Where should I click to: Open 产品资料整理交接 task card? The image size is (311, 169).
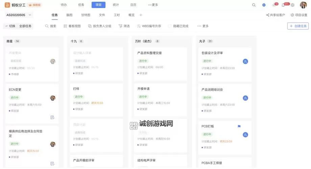(x=161, y=64)
